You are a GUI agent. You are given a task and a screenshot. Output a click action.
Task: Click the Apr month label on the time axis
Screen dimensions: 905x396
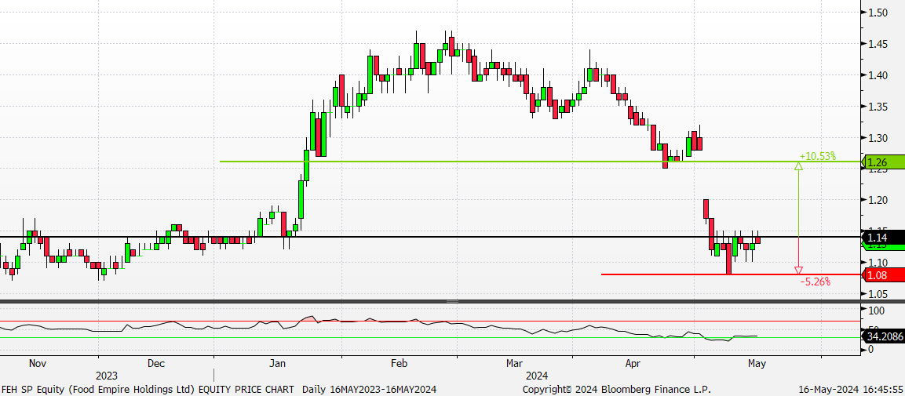coord(633,364)
